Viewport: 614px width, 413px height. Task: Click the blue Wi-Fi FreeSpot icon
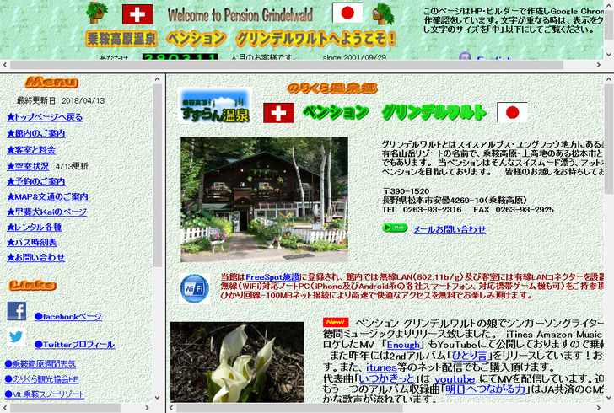[195, 287]
